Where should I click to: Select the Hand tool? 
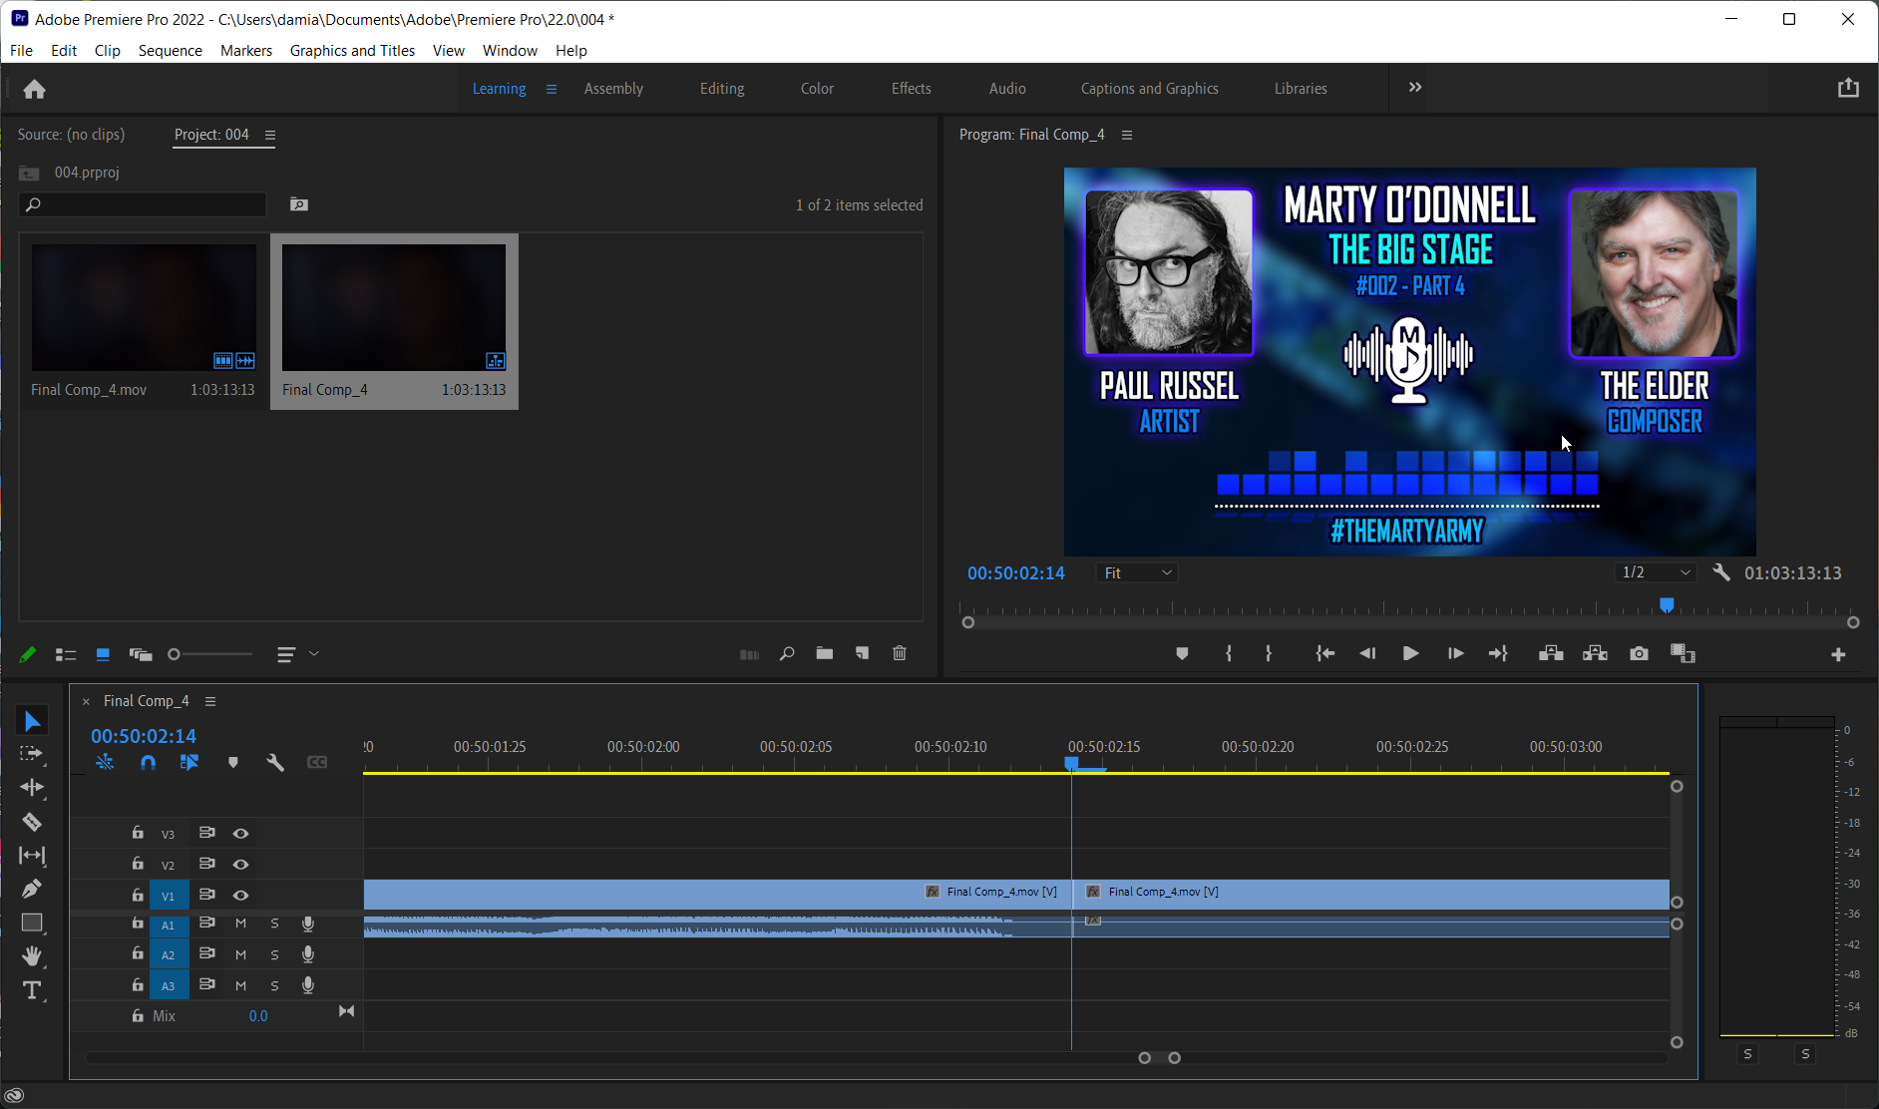[x=32, y=956]
